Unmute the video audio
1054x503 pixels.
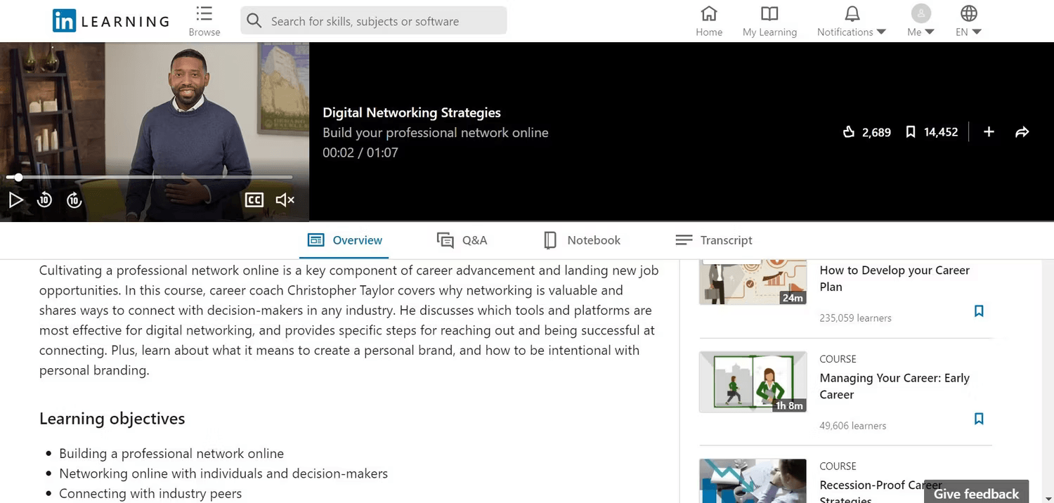pos(285,200)
